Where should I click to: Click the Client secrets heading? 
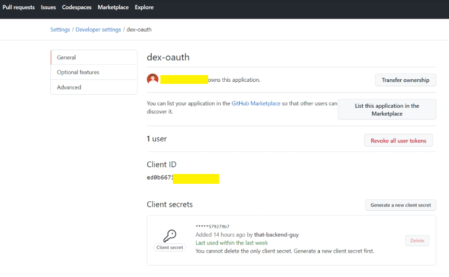pyautogui.click(x=170, y=205)
